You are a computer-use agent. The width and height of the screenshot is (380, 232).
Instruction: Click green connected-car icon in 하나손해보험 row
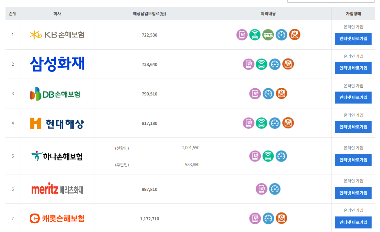click(268, 156)
